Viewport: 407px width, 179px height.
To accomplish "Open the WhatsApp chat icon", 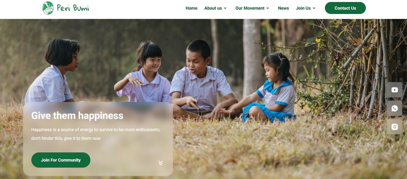I will point(395,108).
